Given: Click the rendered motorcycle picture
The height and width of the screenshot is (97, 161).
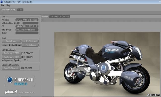Looking at the screenshot, I should pyautogui.click(x=107, y=64).
